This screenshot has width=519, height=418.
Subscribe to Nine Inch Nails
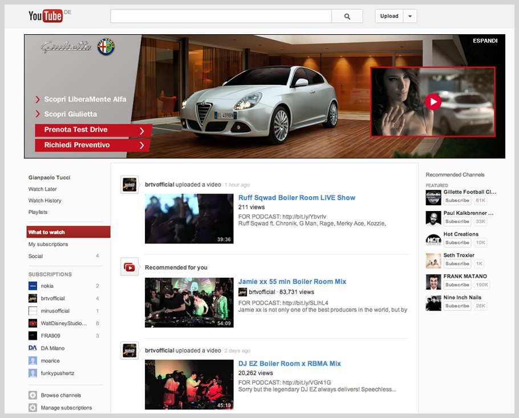tap(457, 306)
